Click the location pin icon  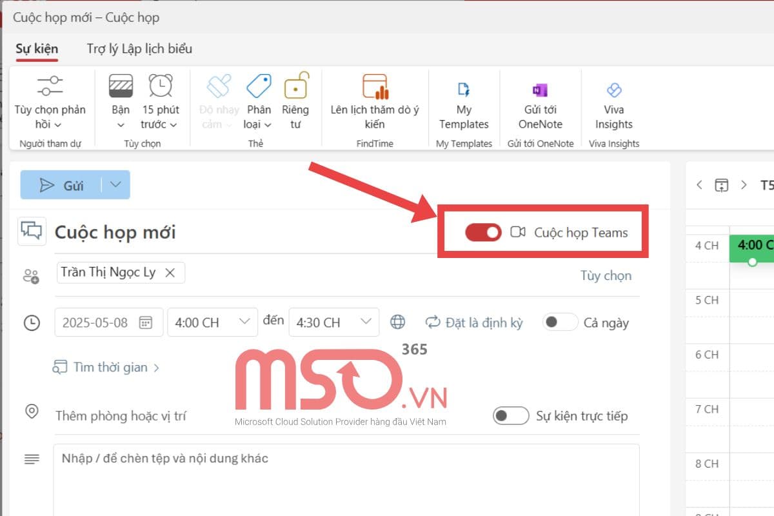[31, 411]
